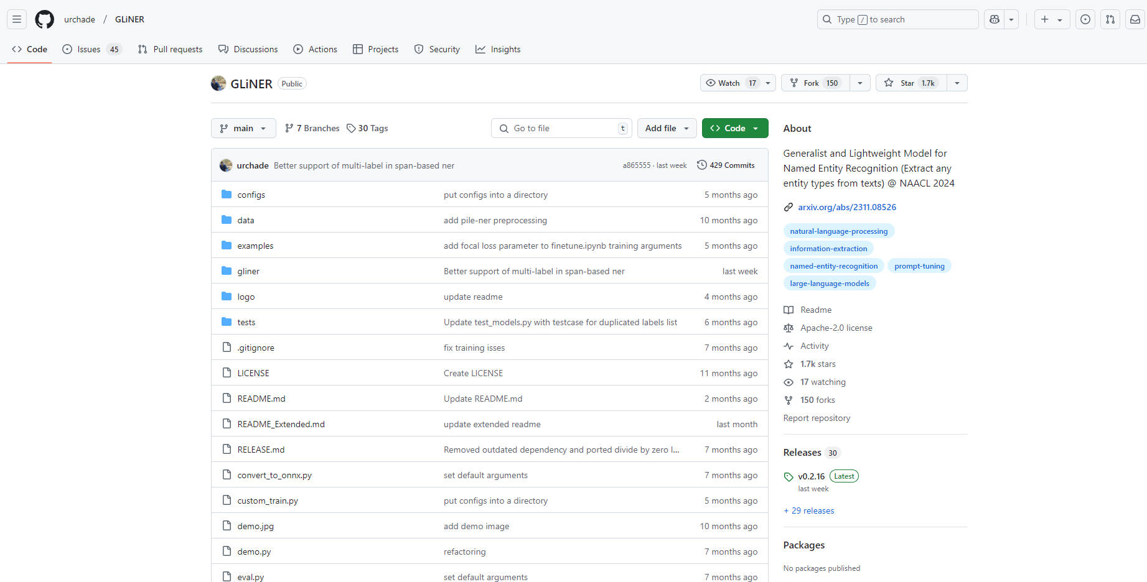Open the GitHub homepage logo
The width and height of the screenshot is (1147, 582).
click(44, 19)
